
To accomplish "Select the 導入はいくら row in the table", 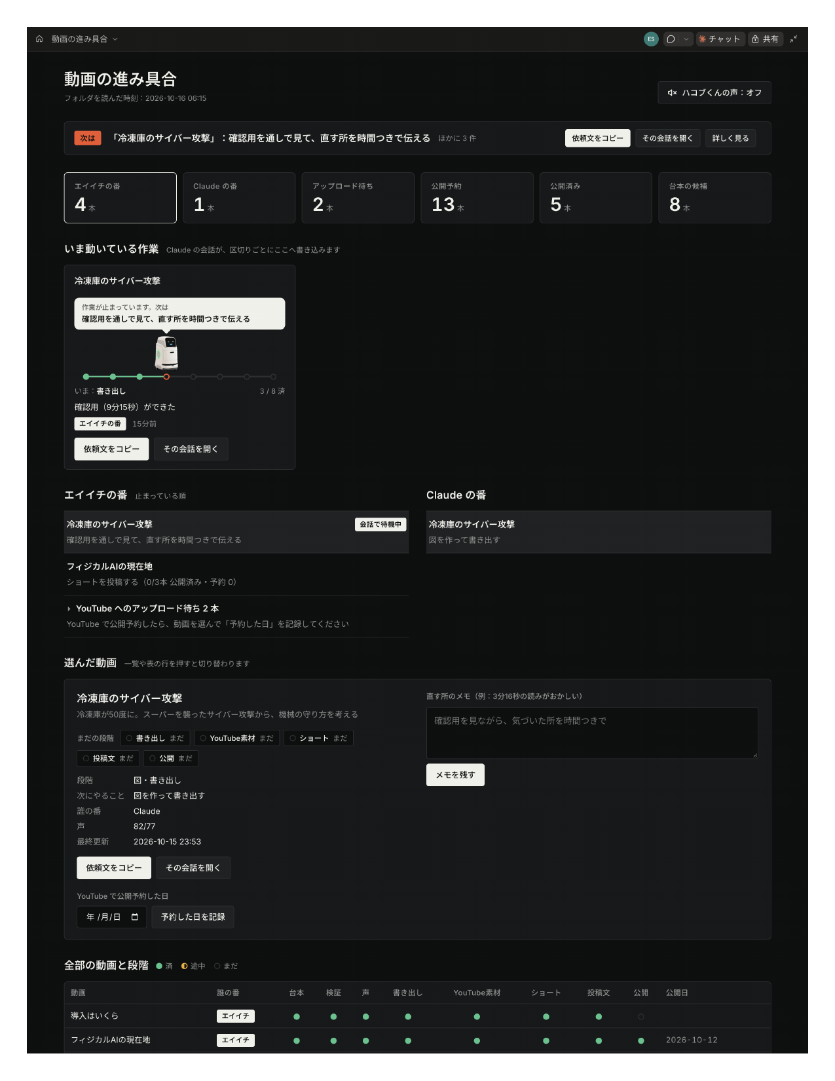I will pyautogui.click(x=417, y=1016).
